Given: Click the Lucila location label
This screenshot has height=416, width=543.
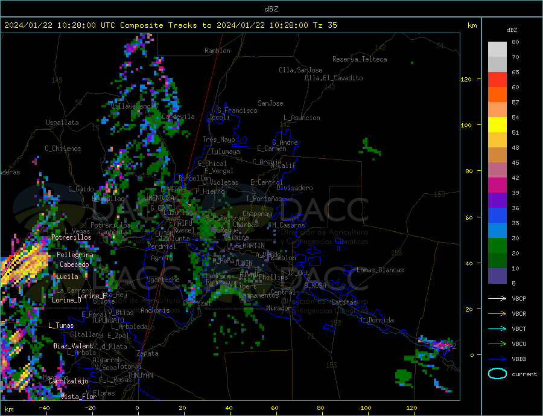Looking at the screenshot, I should 67,277.
